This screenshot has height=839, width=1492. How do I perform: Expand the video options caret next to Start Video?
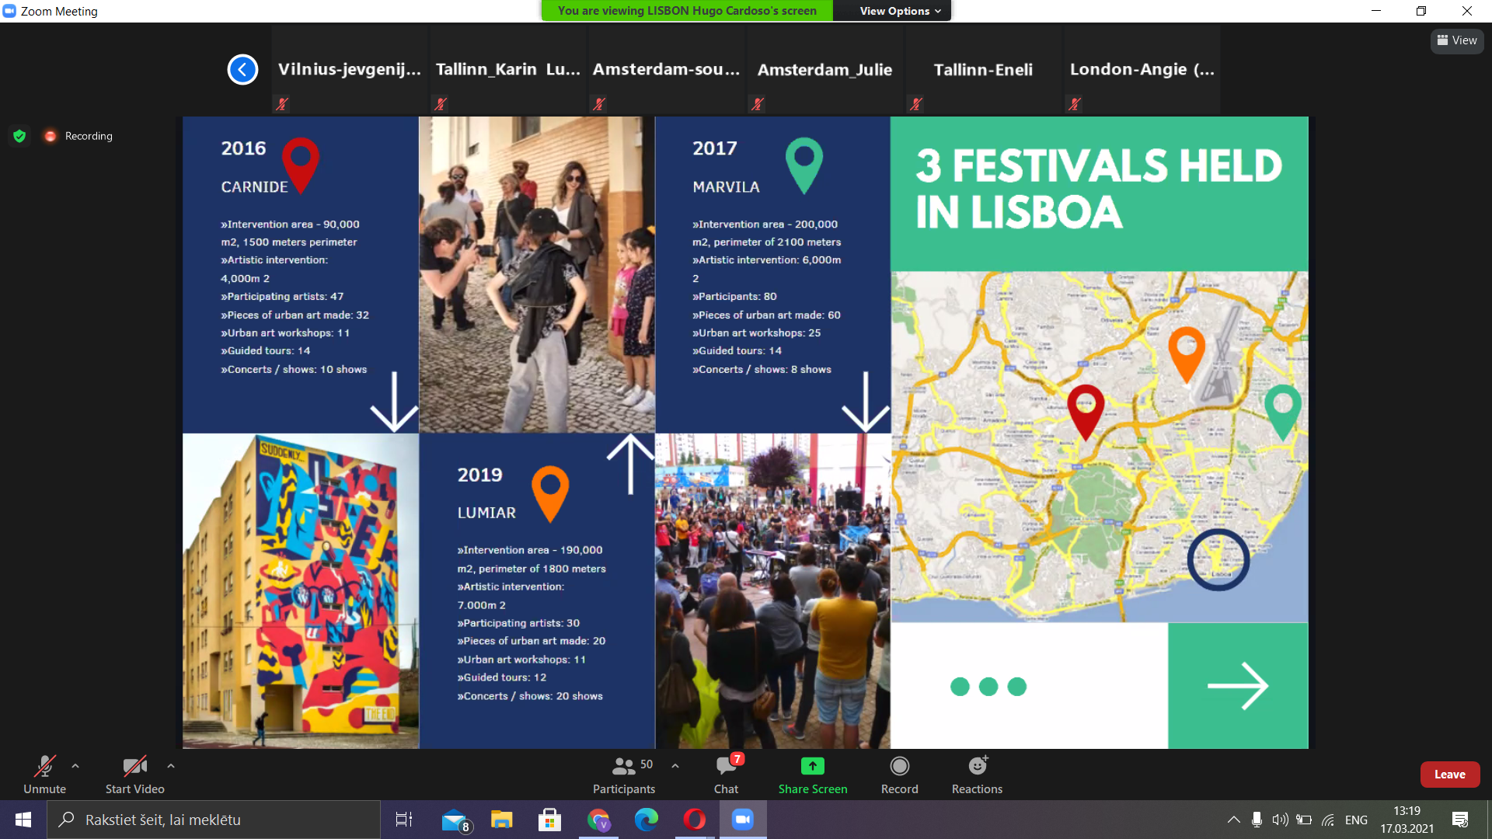tap(171, 766)
